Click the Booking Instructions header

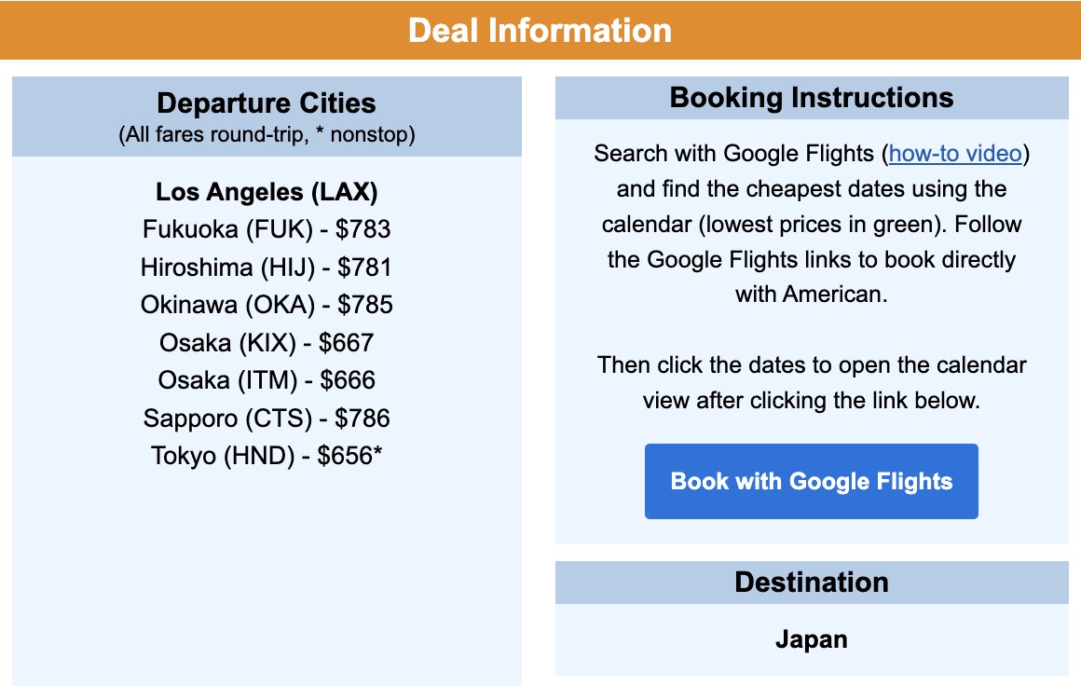811,97
